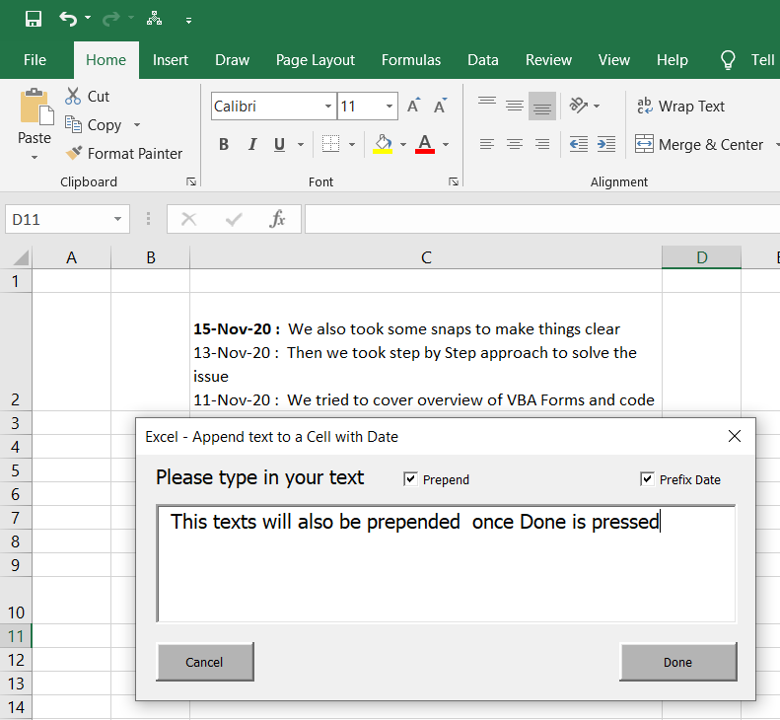The height and width of the screenshot is (720, 780).
Task: Uncheck the Prepend checkbox
Action: coord(410,479)
